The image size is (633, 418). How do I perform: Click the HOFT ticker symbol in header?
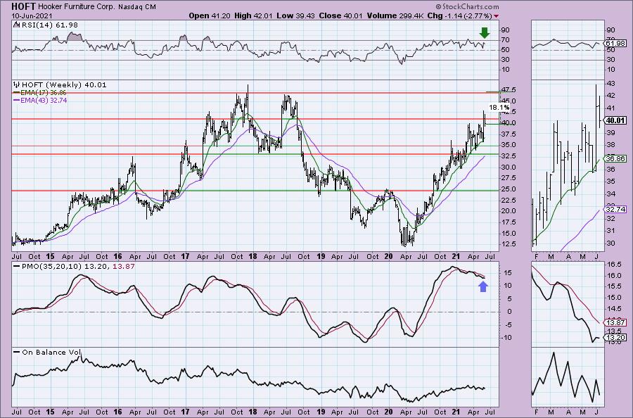point(23,6)
